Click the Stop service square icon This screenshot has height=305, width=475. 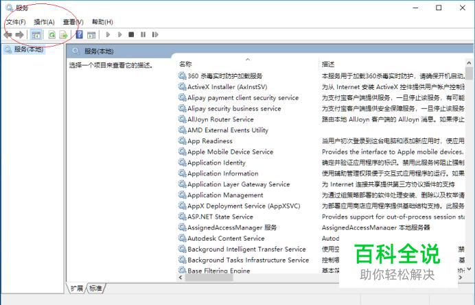131,34
